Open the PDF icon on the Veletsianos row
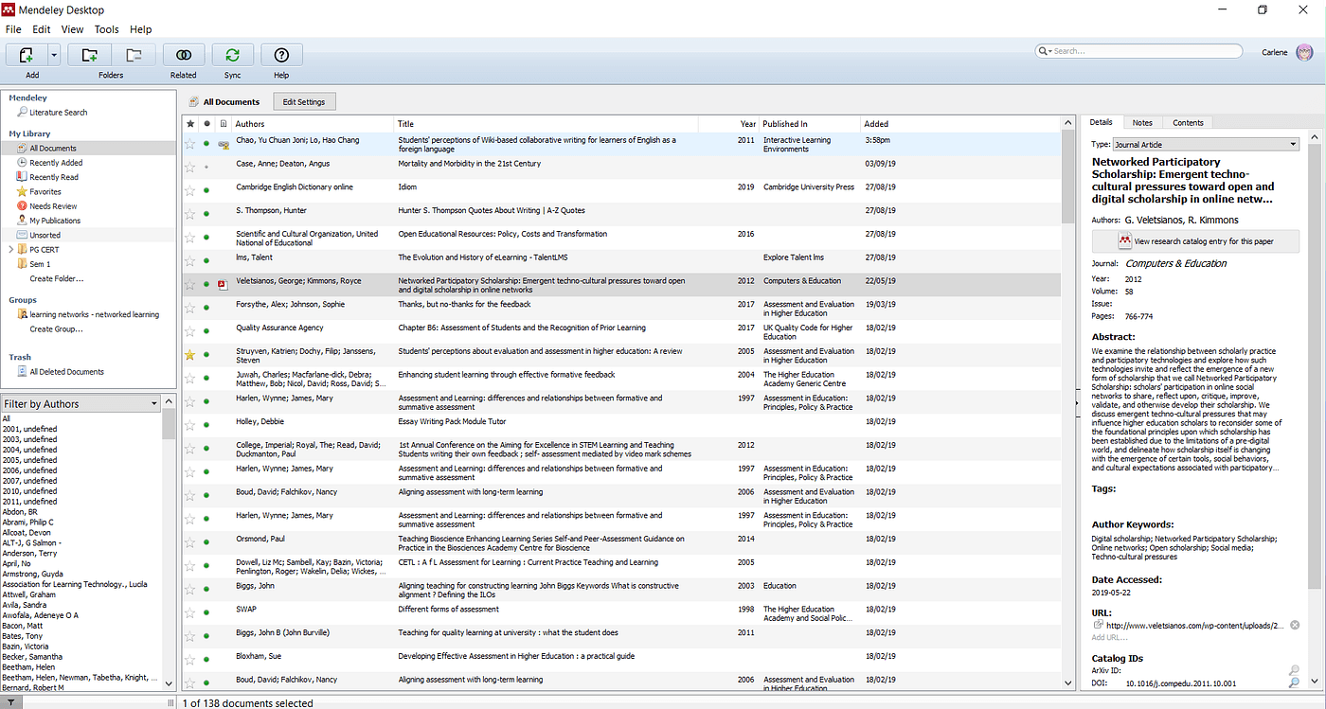Viewport: 1326px width, 709px height. point(223,284)
